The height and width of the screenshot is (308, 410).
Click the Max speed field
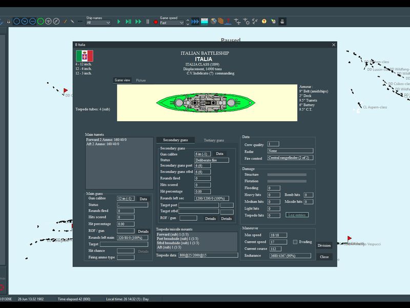(278, 235)
